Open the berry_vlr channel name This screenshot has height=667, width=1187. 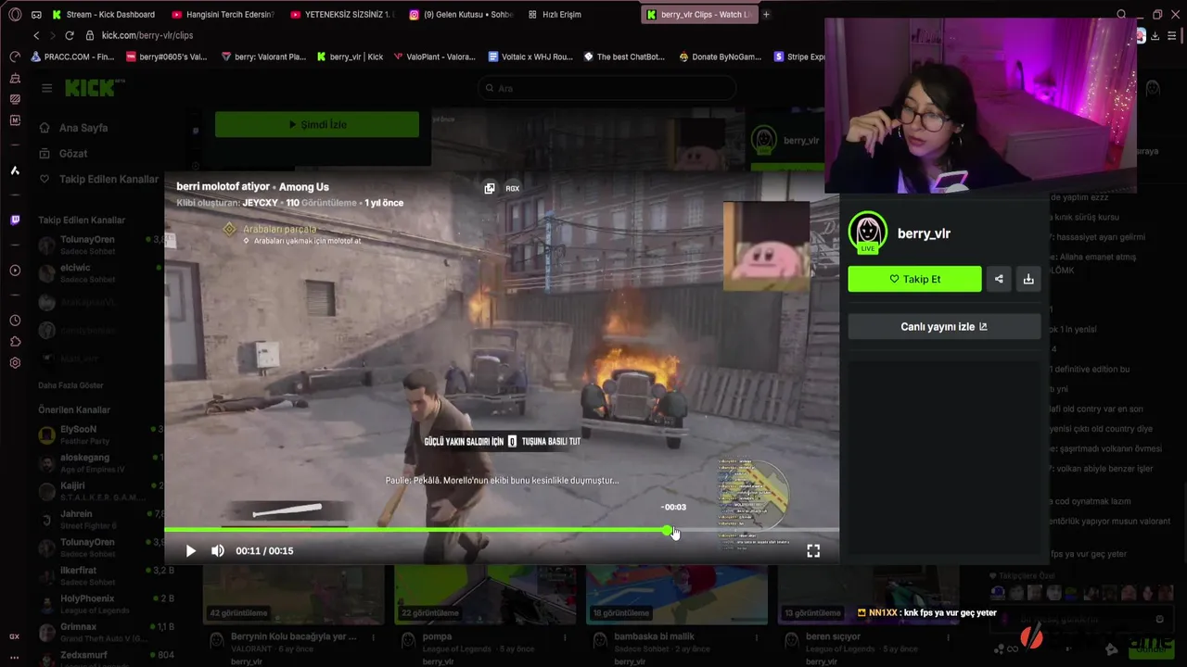(x=924, y=233)
